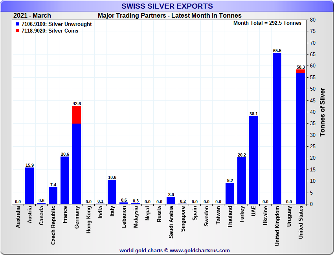Click the red top segment of United States bar
The image size is (334, 255).
pyautogui.click(x=301, y=71)
